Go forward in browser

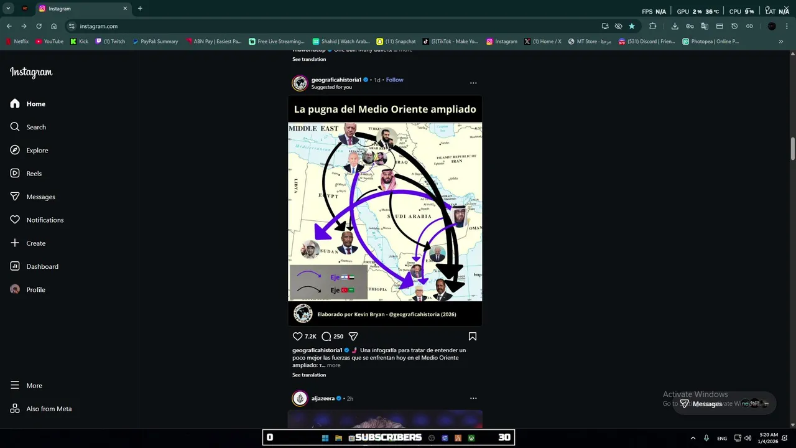(24, 26)
